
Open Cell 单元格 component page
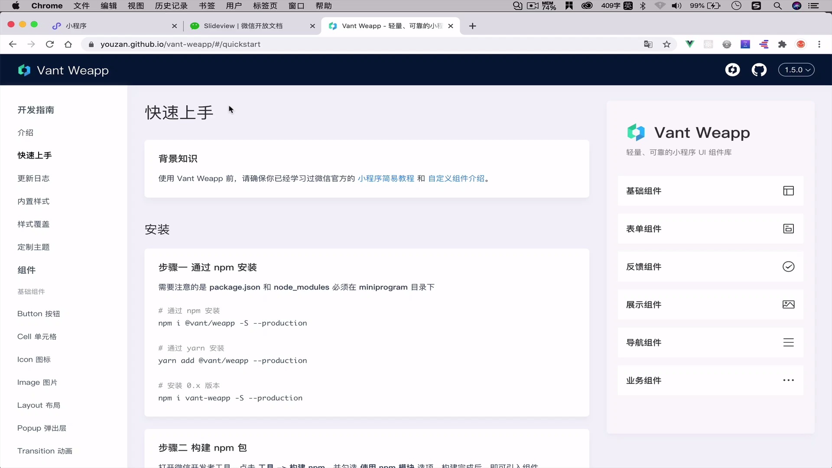[37, 337]
